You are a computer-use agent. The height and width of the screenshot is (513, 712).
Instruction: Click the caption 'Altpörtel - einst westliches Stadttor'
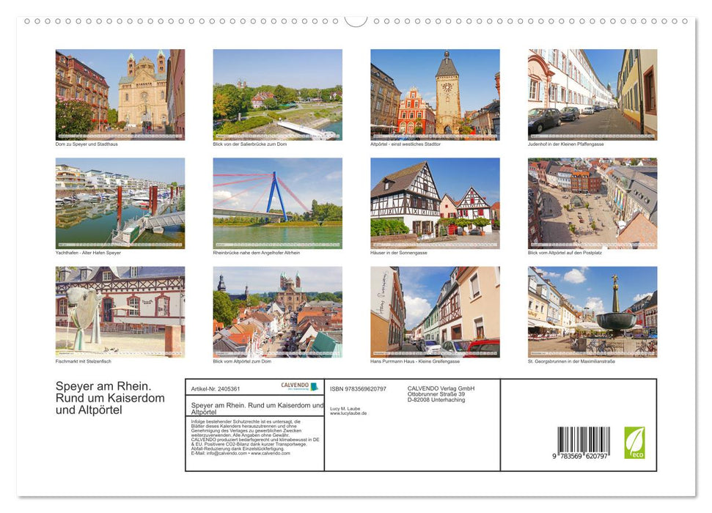coord(405,144)
